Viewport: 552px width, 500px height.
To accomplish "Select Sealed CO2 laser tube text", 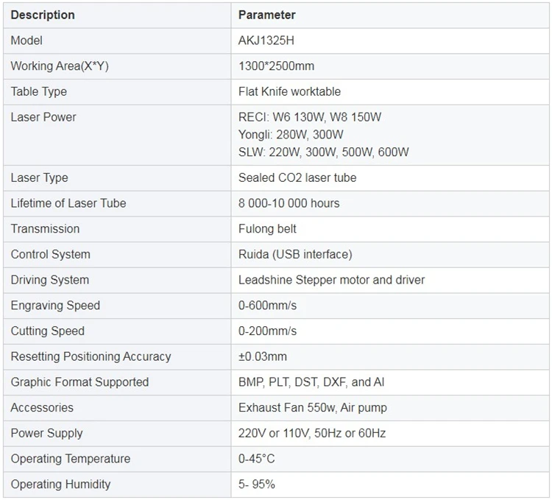I will coord(297,177).
